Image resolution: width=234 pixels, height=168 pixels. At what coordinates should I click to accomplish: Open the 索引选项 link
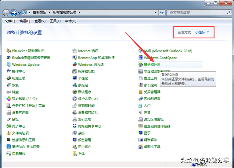click(85, 119)
